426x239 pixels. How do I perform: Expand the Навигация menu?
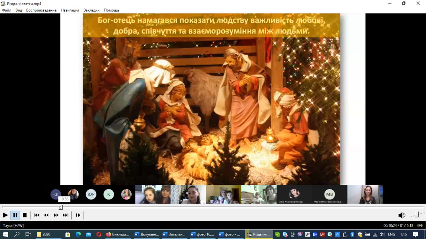[70, 10]
